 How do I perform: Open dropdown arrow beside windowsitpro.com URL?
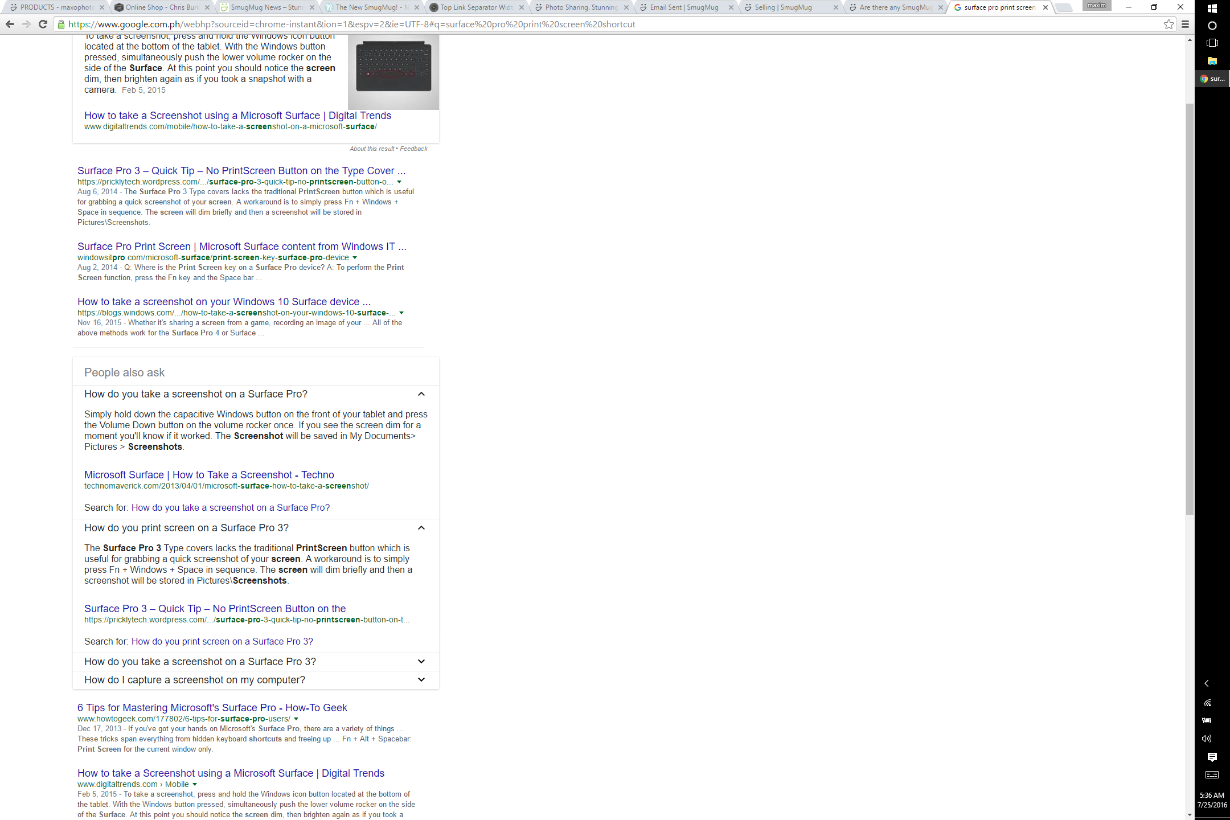point(355,258)
